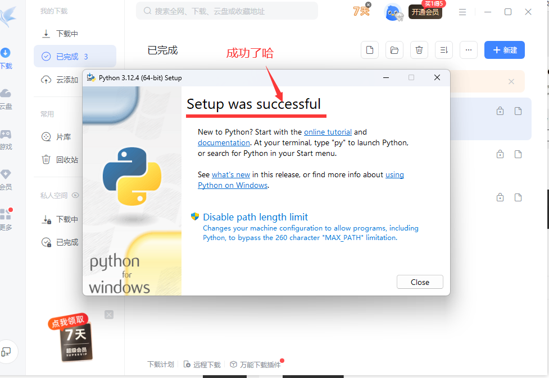Click Close button in Python Setup dialog
This screenshot has height=378, width=549.
pyautogui.click(x=420, y=282)
